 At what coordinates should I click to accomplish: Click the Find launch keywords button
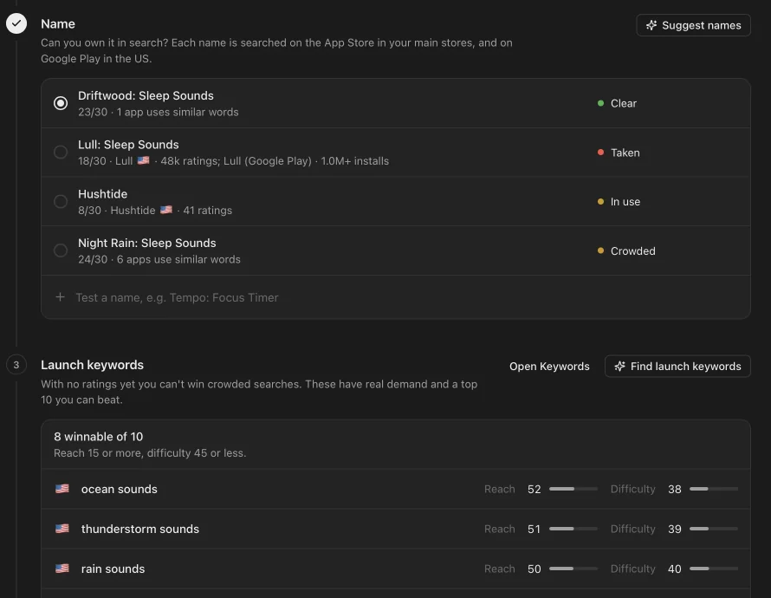point(677,366)
